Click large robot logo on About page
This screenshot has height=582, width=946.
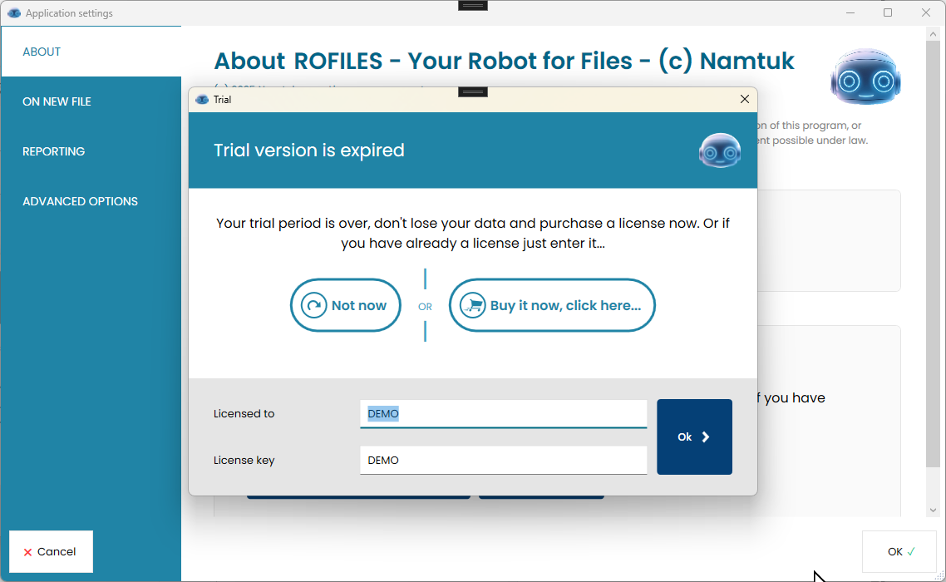point(865,77)
